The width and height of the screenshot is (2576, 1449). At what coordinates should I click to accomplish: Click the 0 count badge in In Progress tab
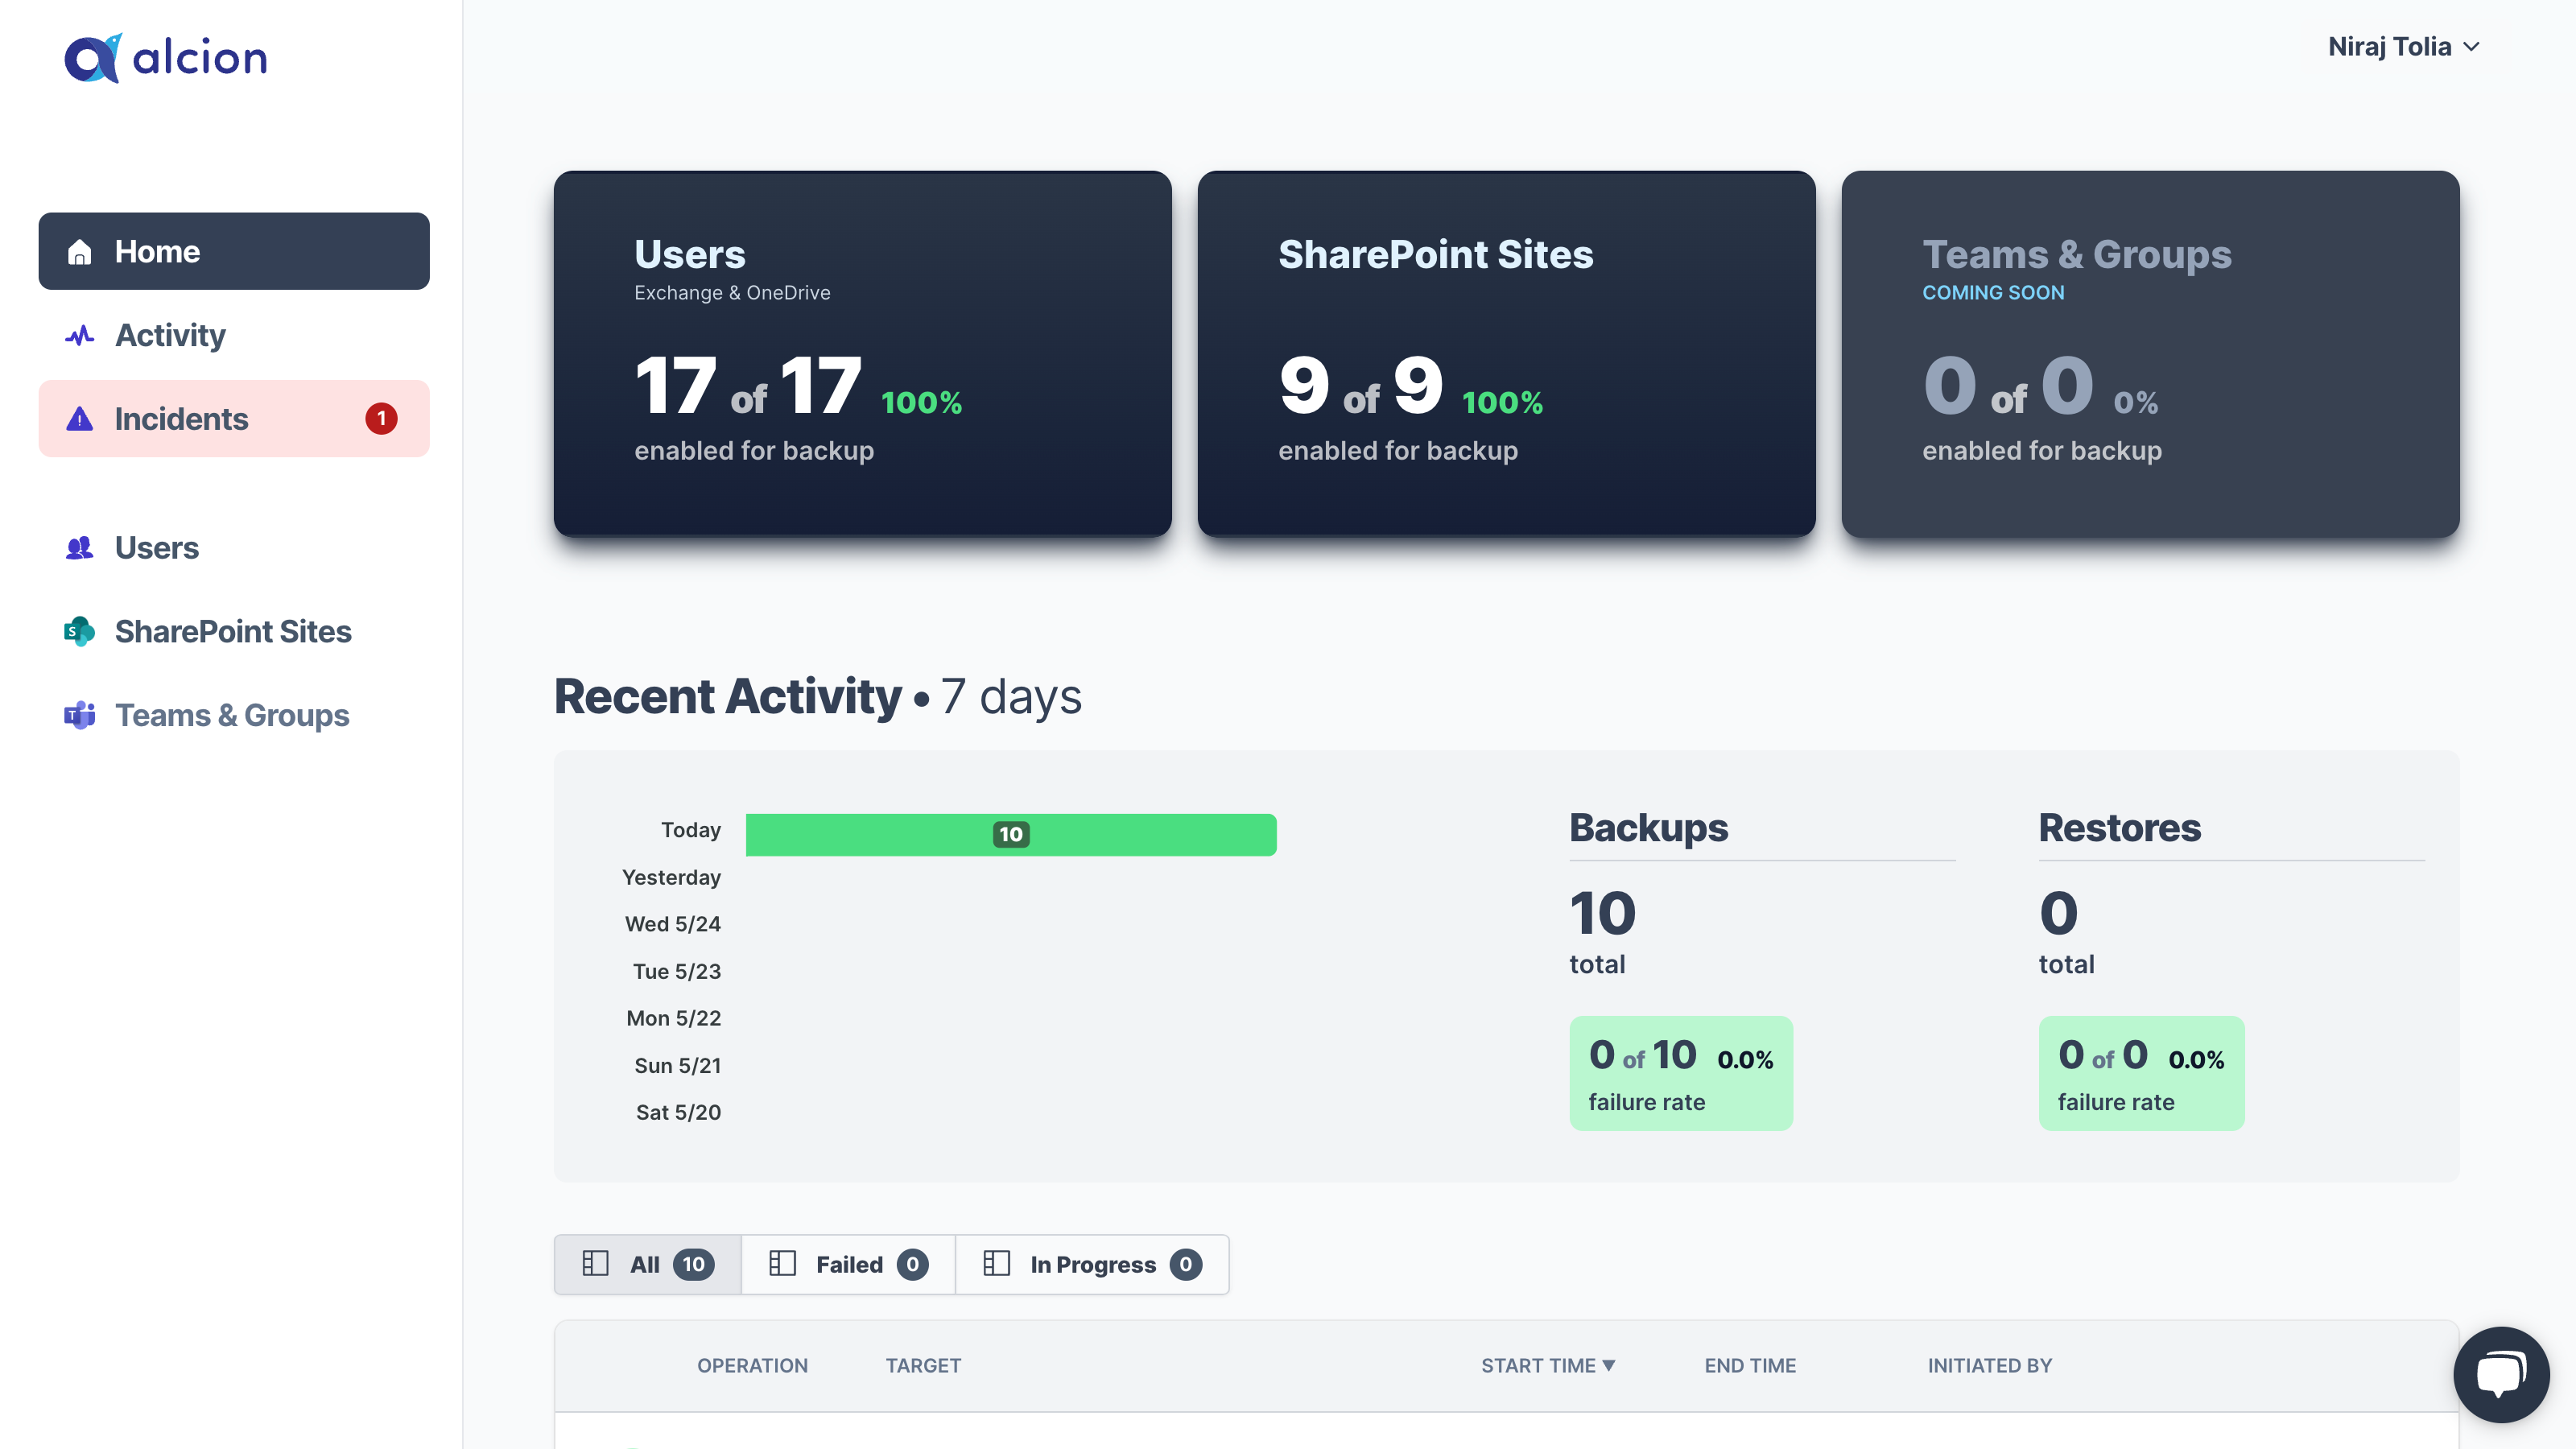click(1186, 1264)
